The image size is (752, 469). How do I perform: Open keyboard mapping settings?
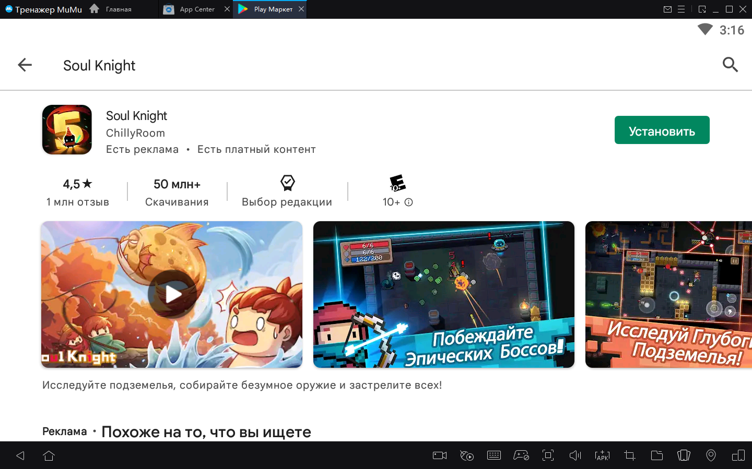tap(494, 455)
